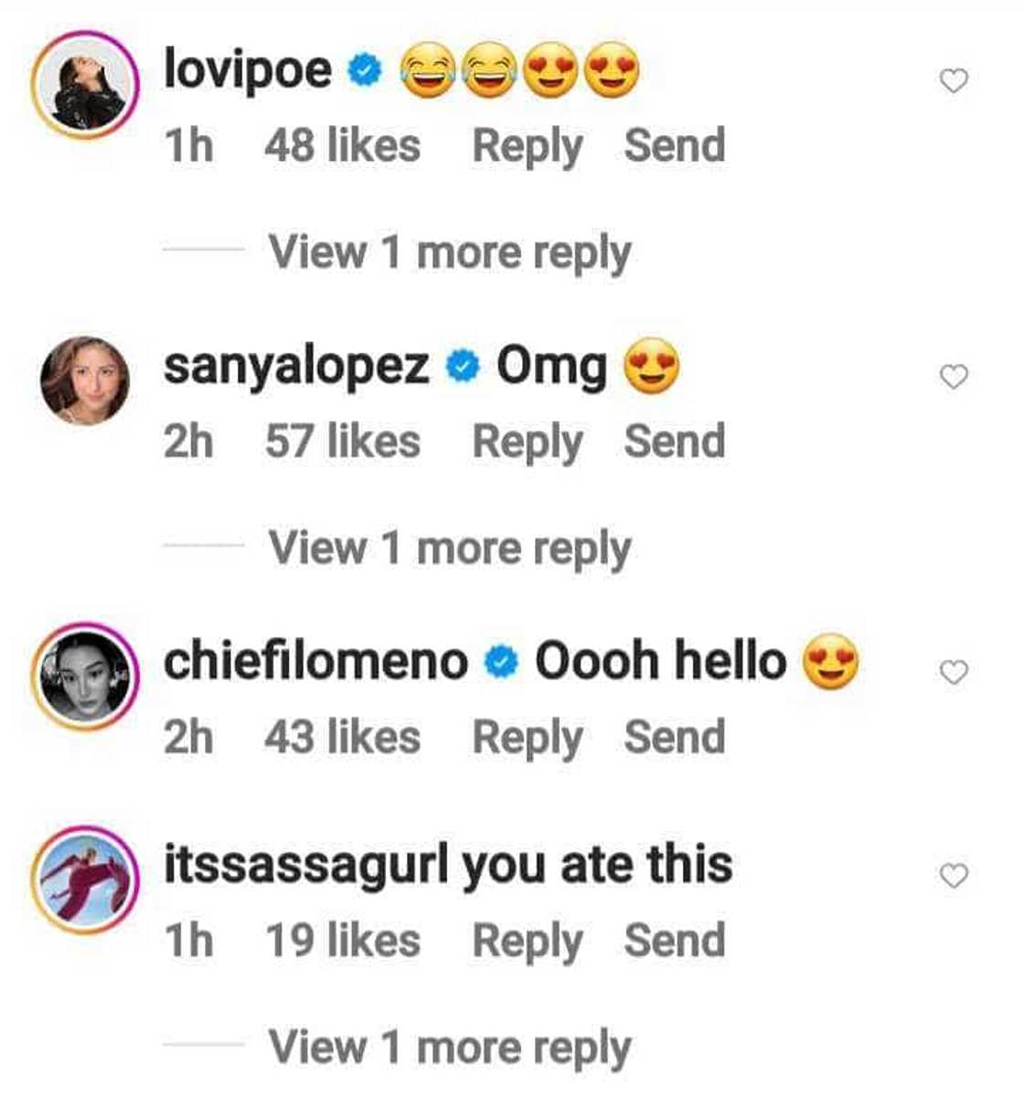Viewport: 1024px width, 1106px height.
Task: Select the username sanyalopez
Action: [x=297, y=366]
